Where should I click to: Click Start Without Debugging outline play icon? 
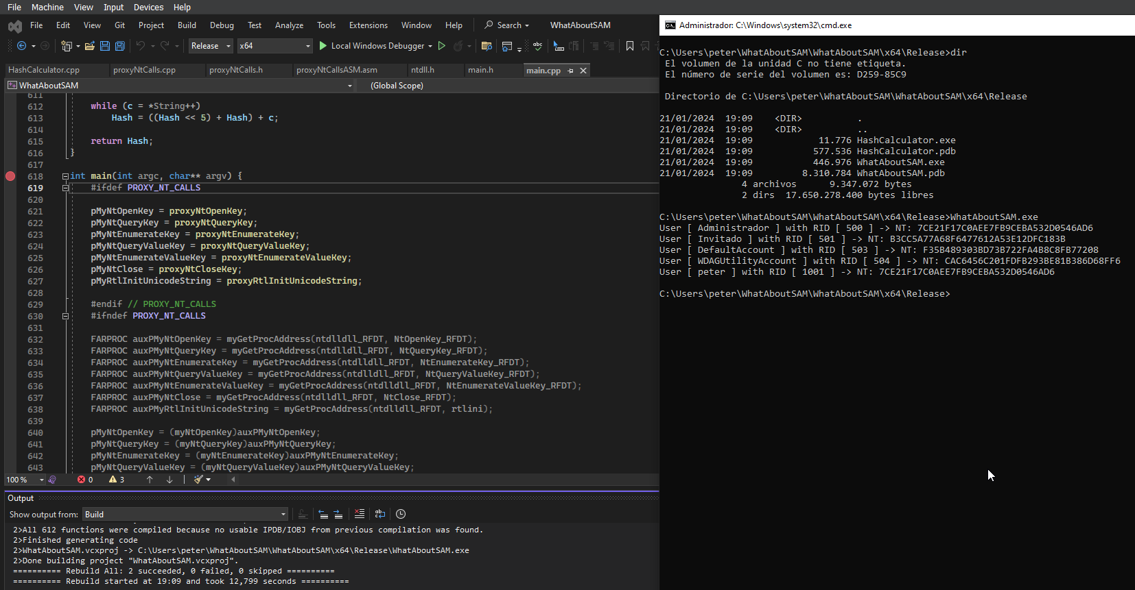tap(442, 46)
